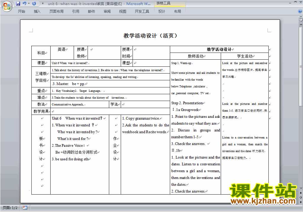Open the Select Browse Object round button

[x=301, y=198]
